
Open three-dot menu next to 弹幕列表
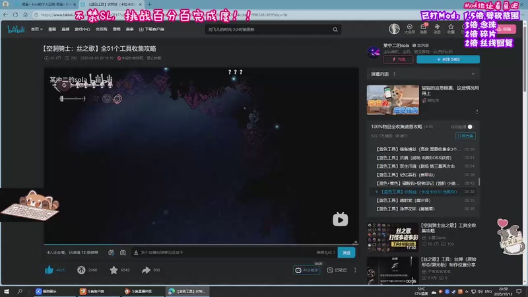(x=394, y=74)
